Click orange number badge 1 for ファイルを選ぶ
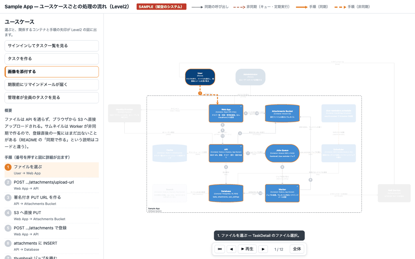Image resolution: width=415 pixels, height=259 pixels. point(8,167)
